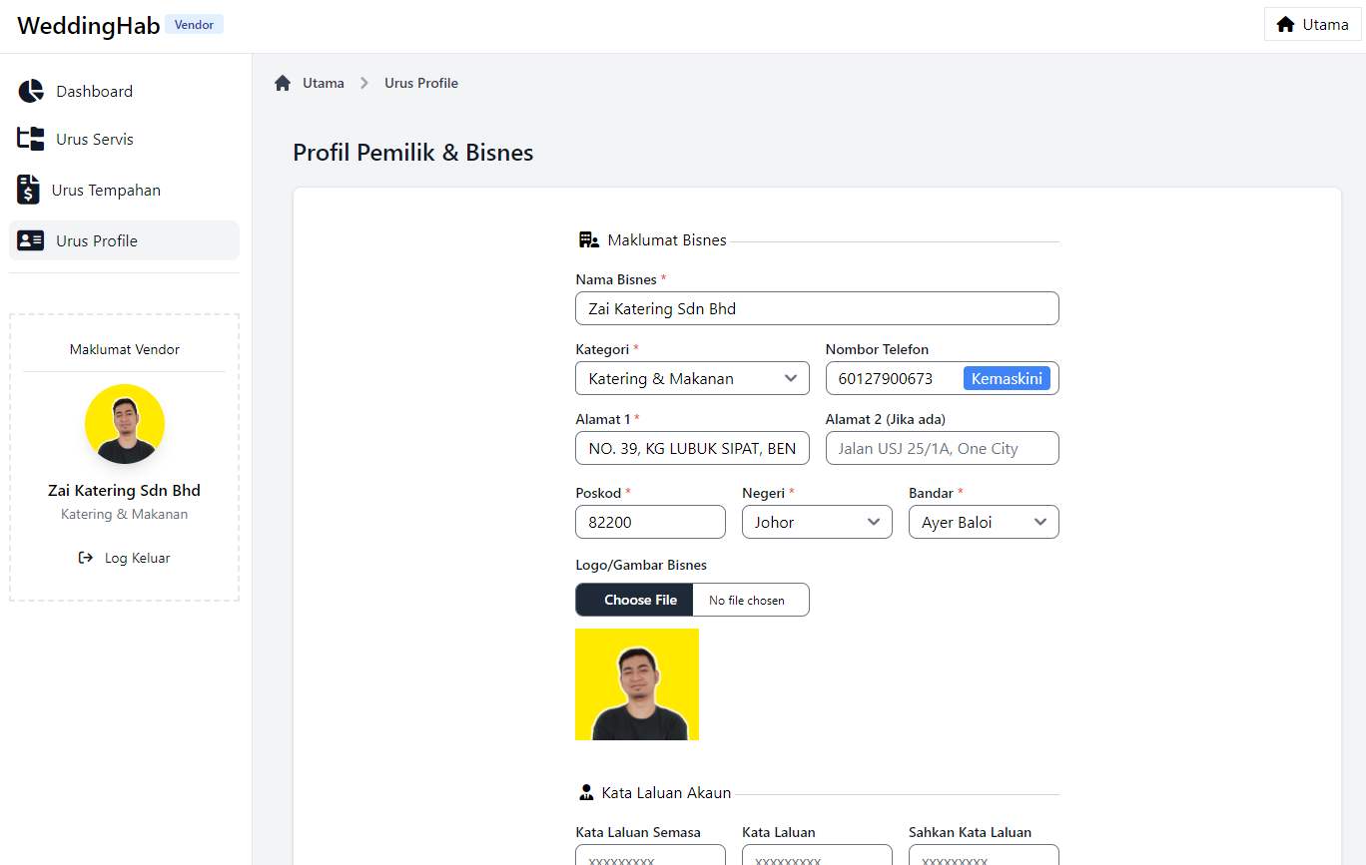Click the home icon in breadcrumb

coord(283,83)
